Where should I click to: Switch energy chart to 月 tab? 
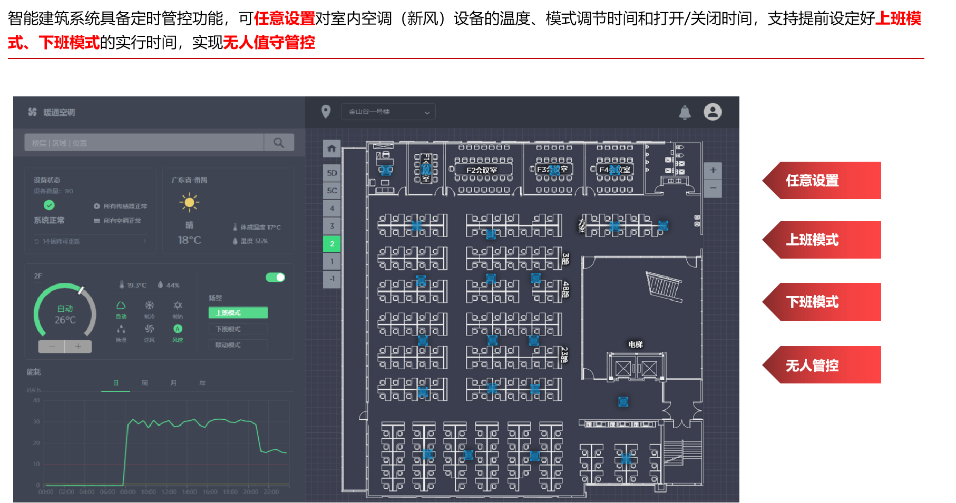coord(173,383)
